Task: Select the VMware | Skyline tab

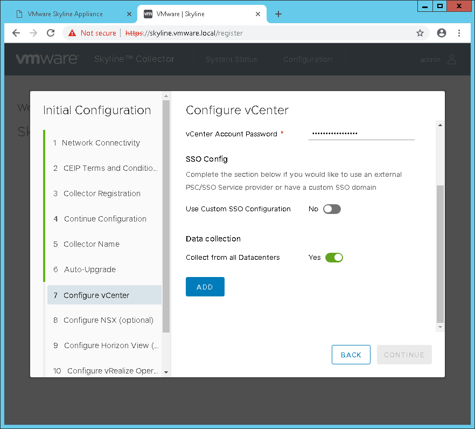Action: [x=202, y=14]
